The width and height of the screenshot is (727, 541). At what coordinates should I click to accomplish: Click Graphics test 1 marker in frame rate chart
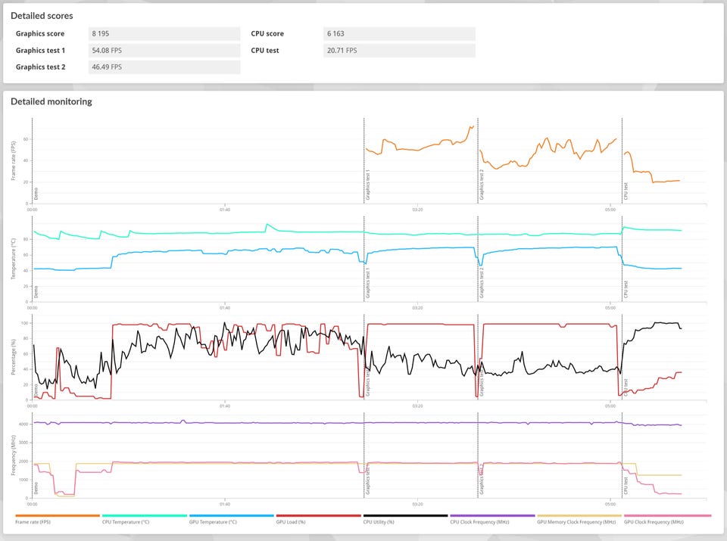click(368, 185)
